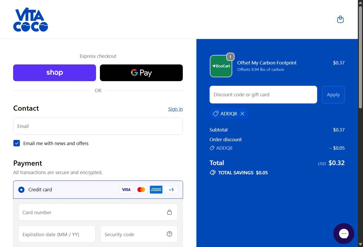Show the +5 more card types
Viewport: 363px width, 247px height.
171,189
